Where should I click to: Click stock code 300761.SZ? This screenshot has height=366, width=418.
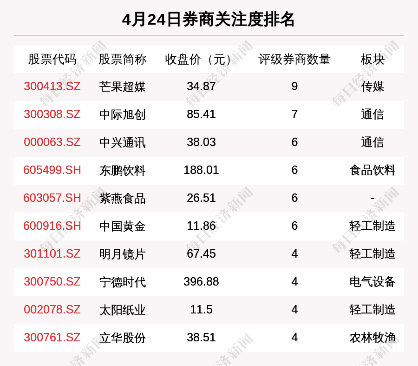(x=52, y=338)
